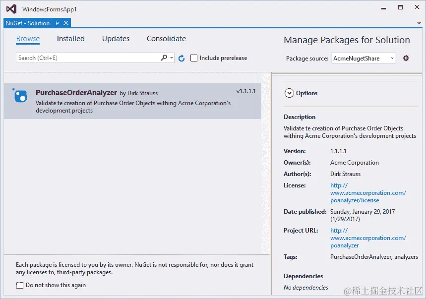Image resolution: width=426 pixels, height=299 pixels.
Task: Click the Visual Studio logo icon
Action: [11, 9]
